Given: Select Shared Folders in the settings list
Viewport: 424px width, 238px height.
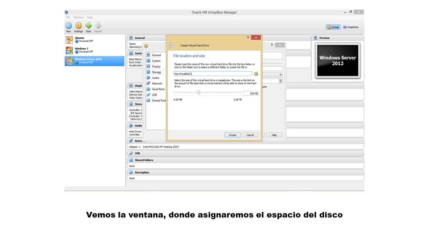Looking at the screenshot, I should [x=156, y=100].
